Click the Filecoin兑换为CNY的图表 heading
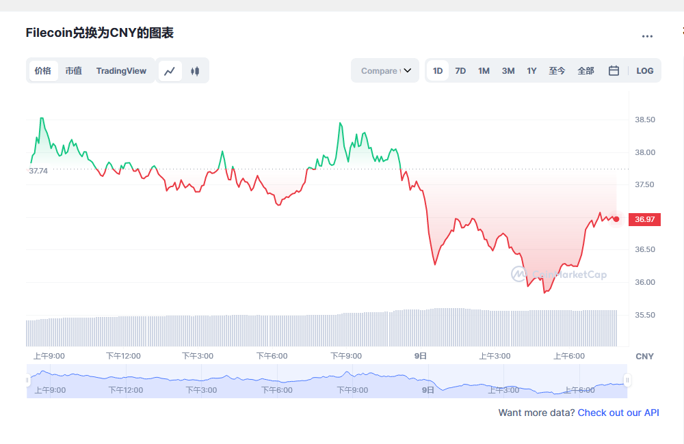Image resolution: width=684 pixels, height=444 pixels. pos(100,33)
